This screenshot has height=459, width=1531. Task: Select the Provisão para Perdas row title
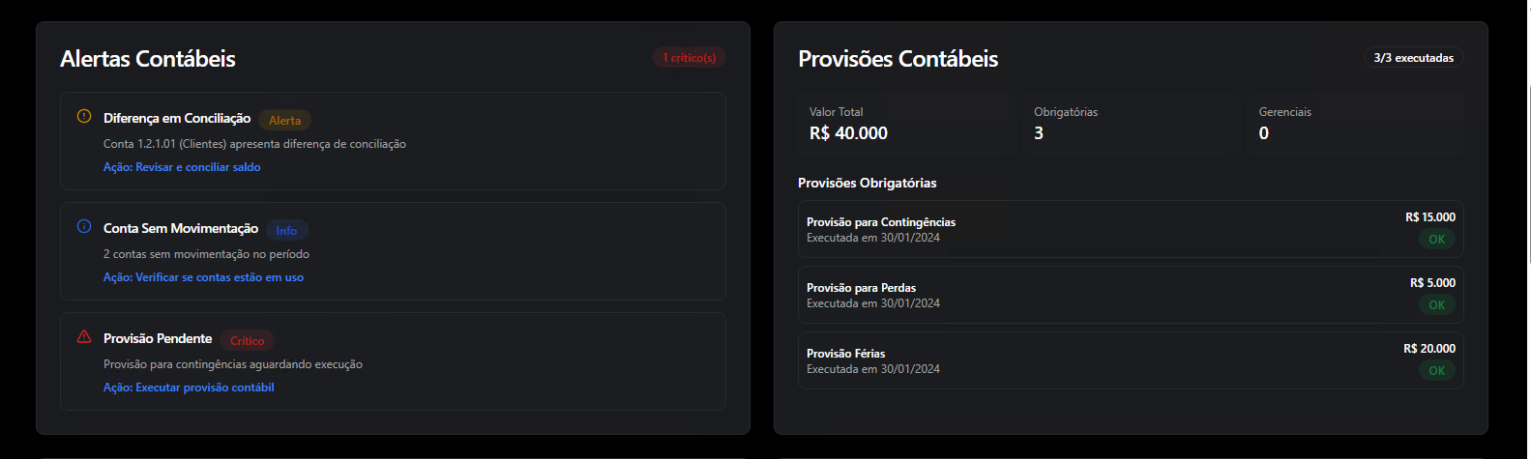pos(861,288)
